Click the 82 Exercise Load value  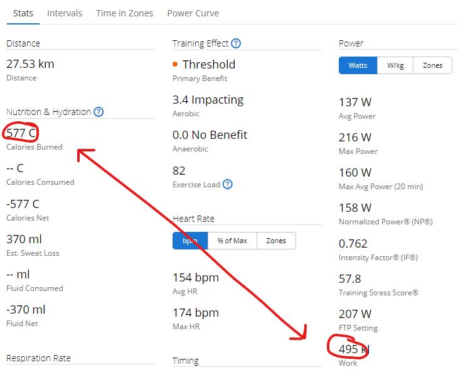click(x=179, y=171)
